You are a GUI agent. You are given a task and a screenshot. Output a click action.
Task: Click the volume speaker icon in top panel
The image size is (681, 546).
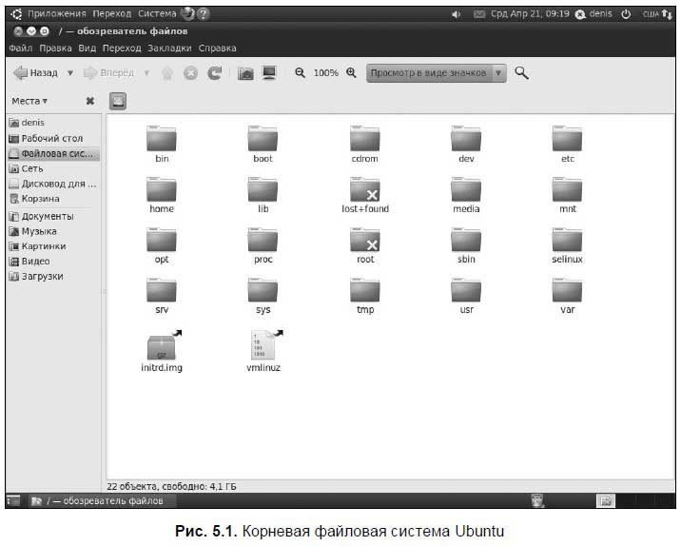(456, 14)
